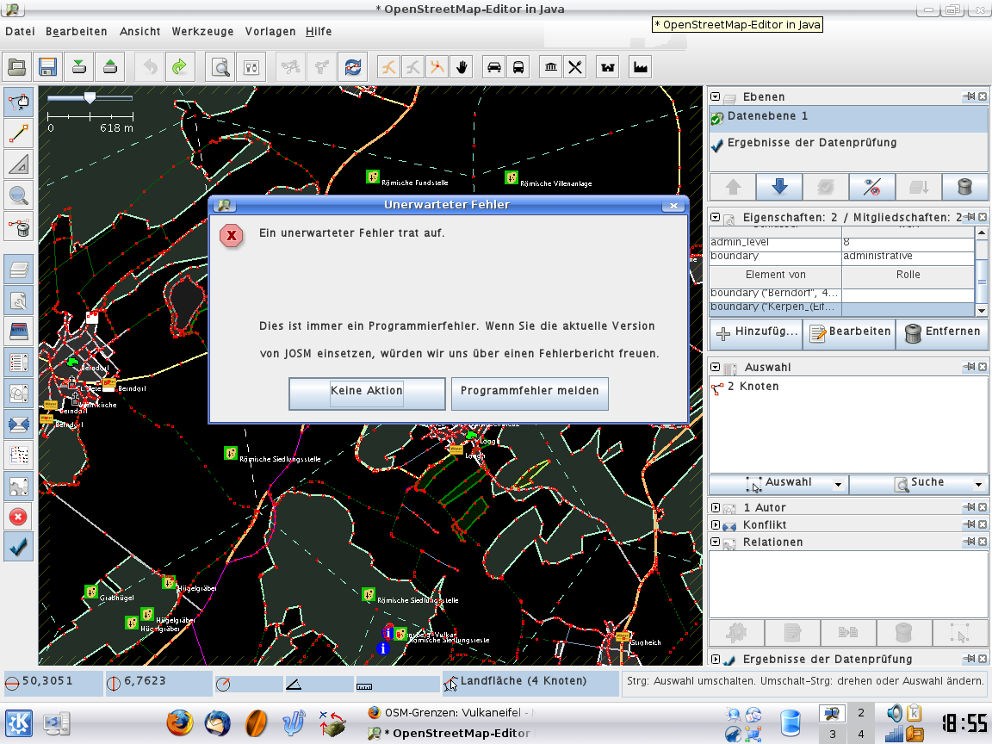Launch Firefox from the taskbar
Screen dimensions: 992x744
click(180, 722)
